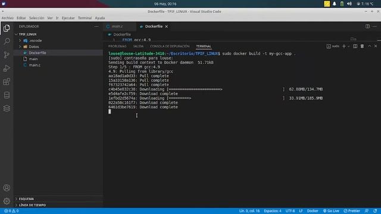Select Dockerfile in the file explorer
This screenshot has width=381, height=214.
tap(58, 53)
